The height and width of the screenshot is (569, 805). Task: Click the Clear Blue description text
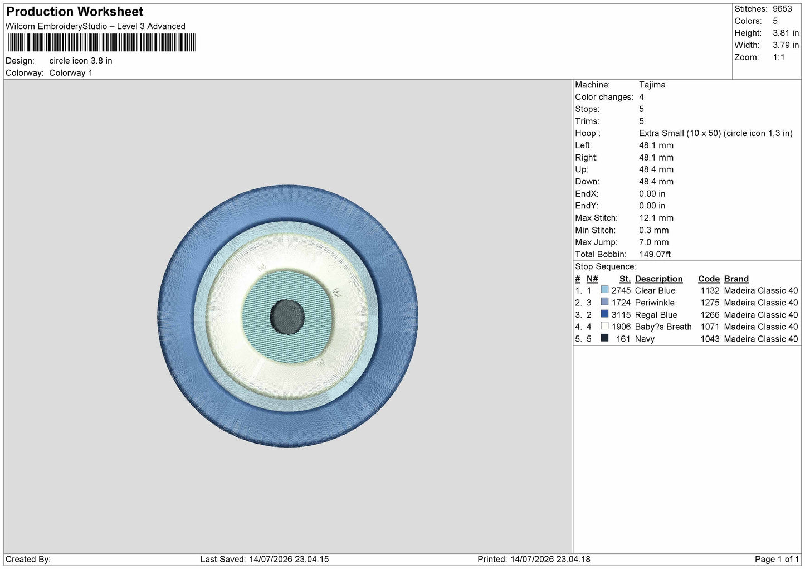coord(655,290)
